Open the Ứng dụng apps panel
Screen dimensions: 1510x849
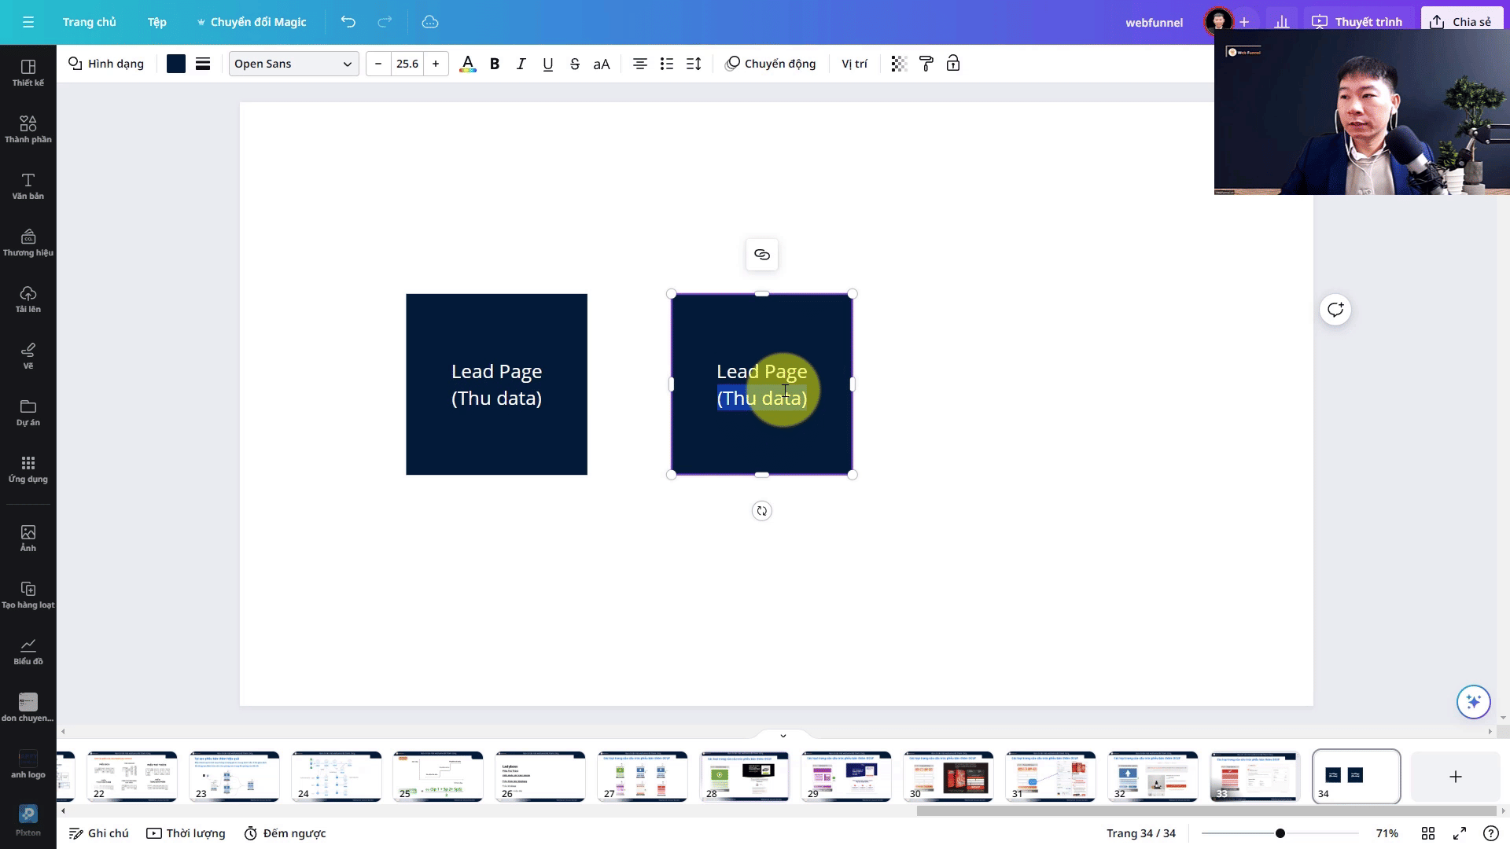[x=28, y=469]
